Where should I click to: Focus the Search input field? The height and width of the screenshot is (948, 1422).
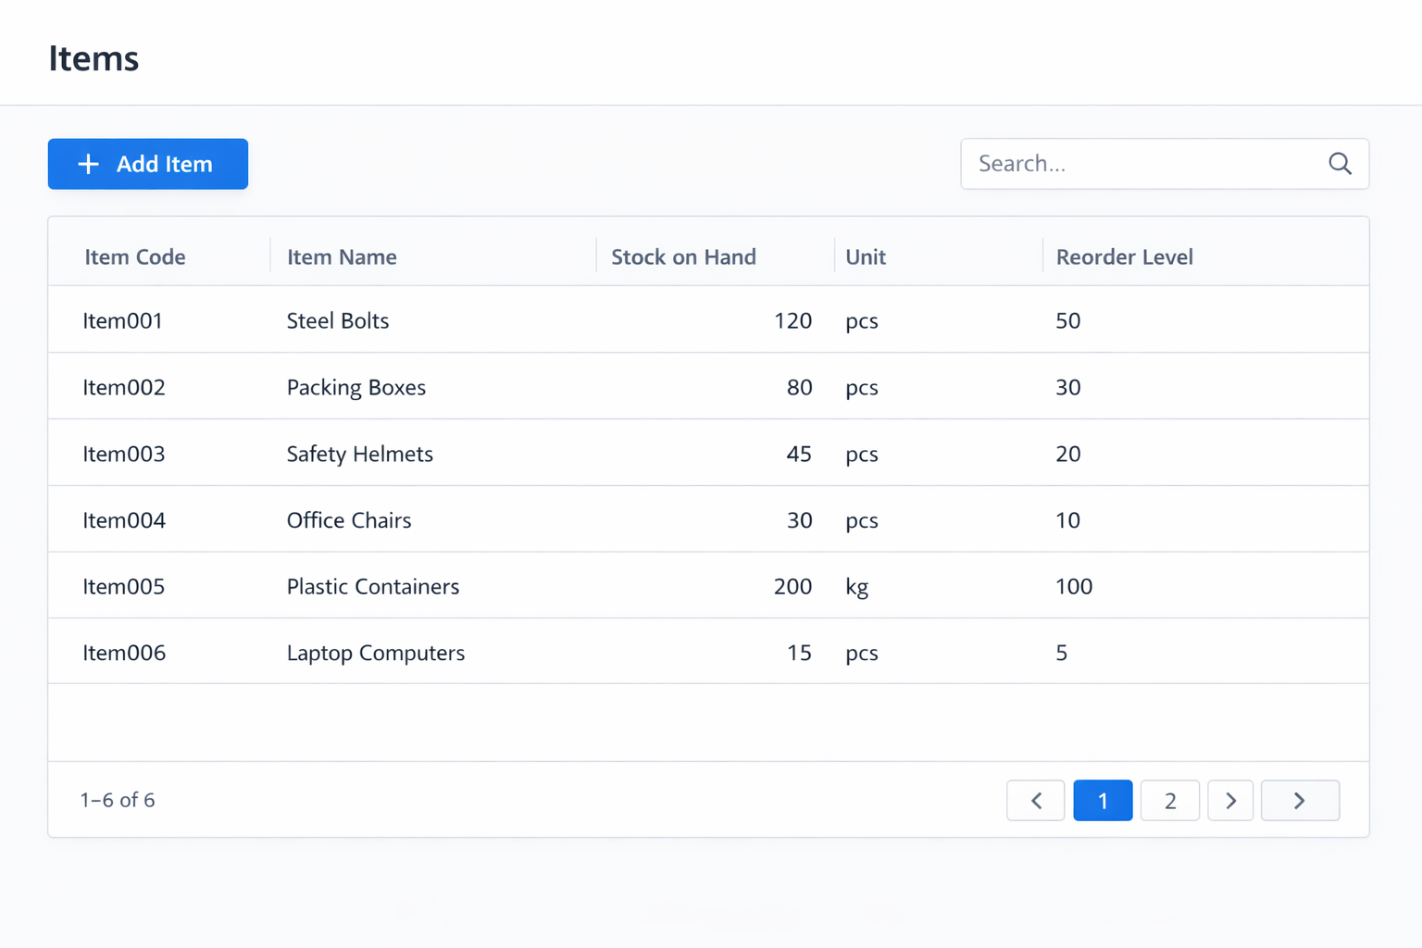tap(1144, 164)
